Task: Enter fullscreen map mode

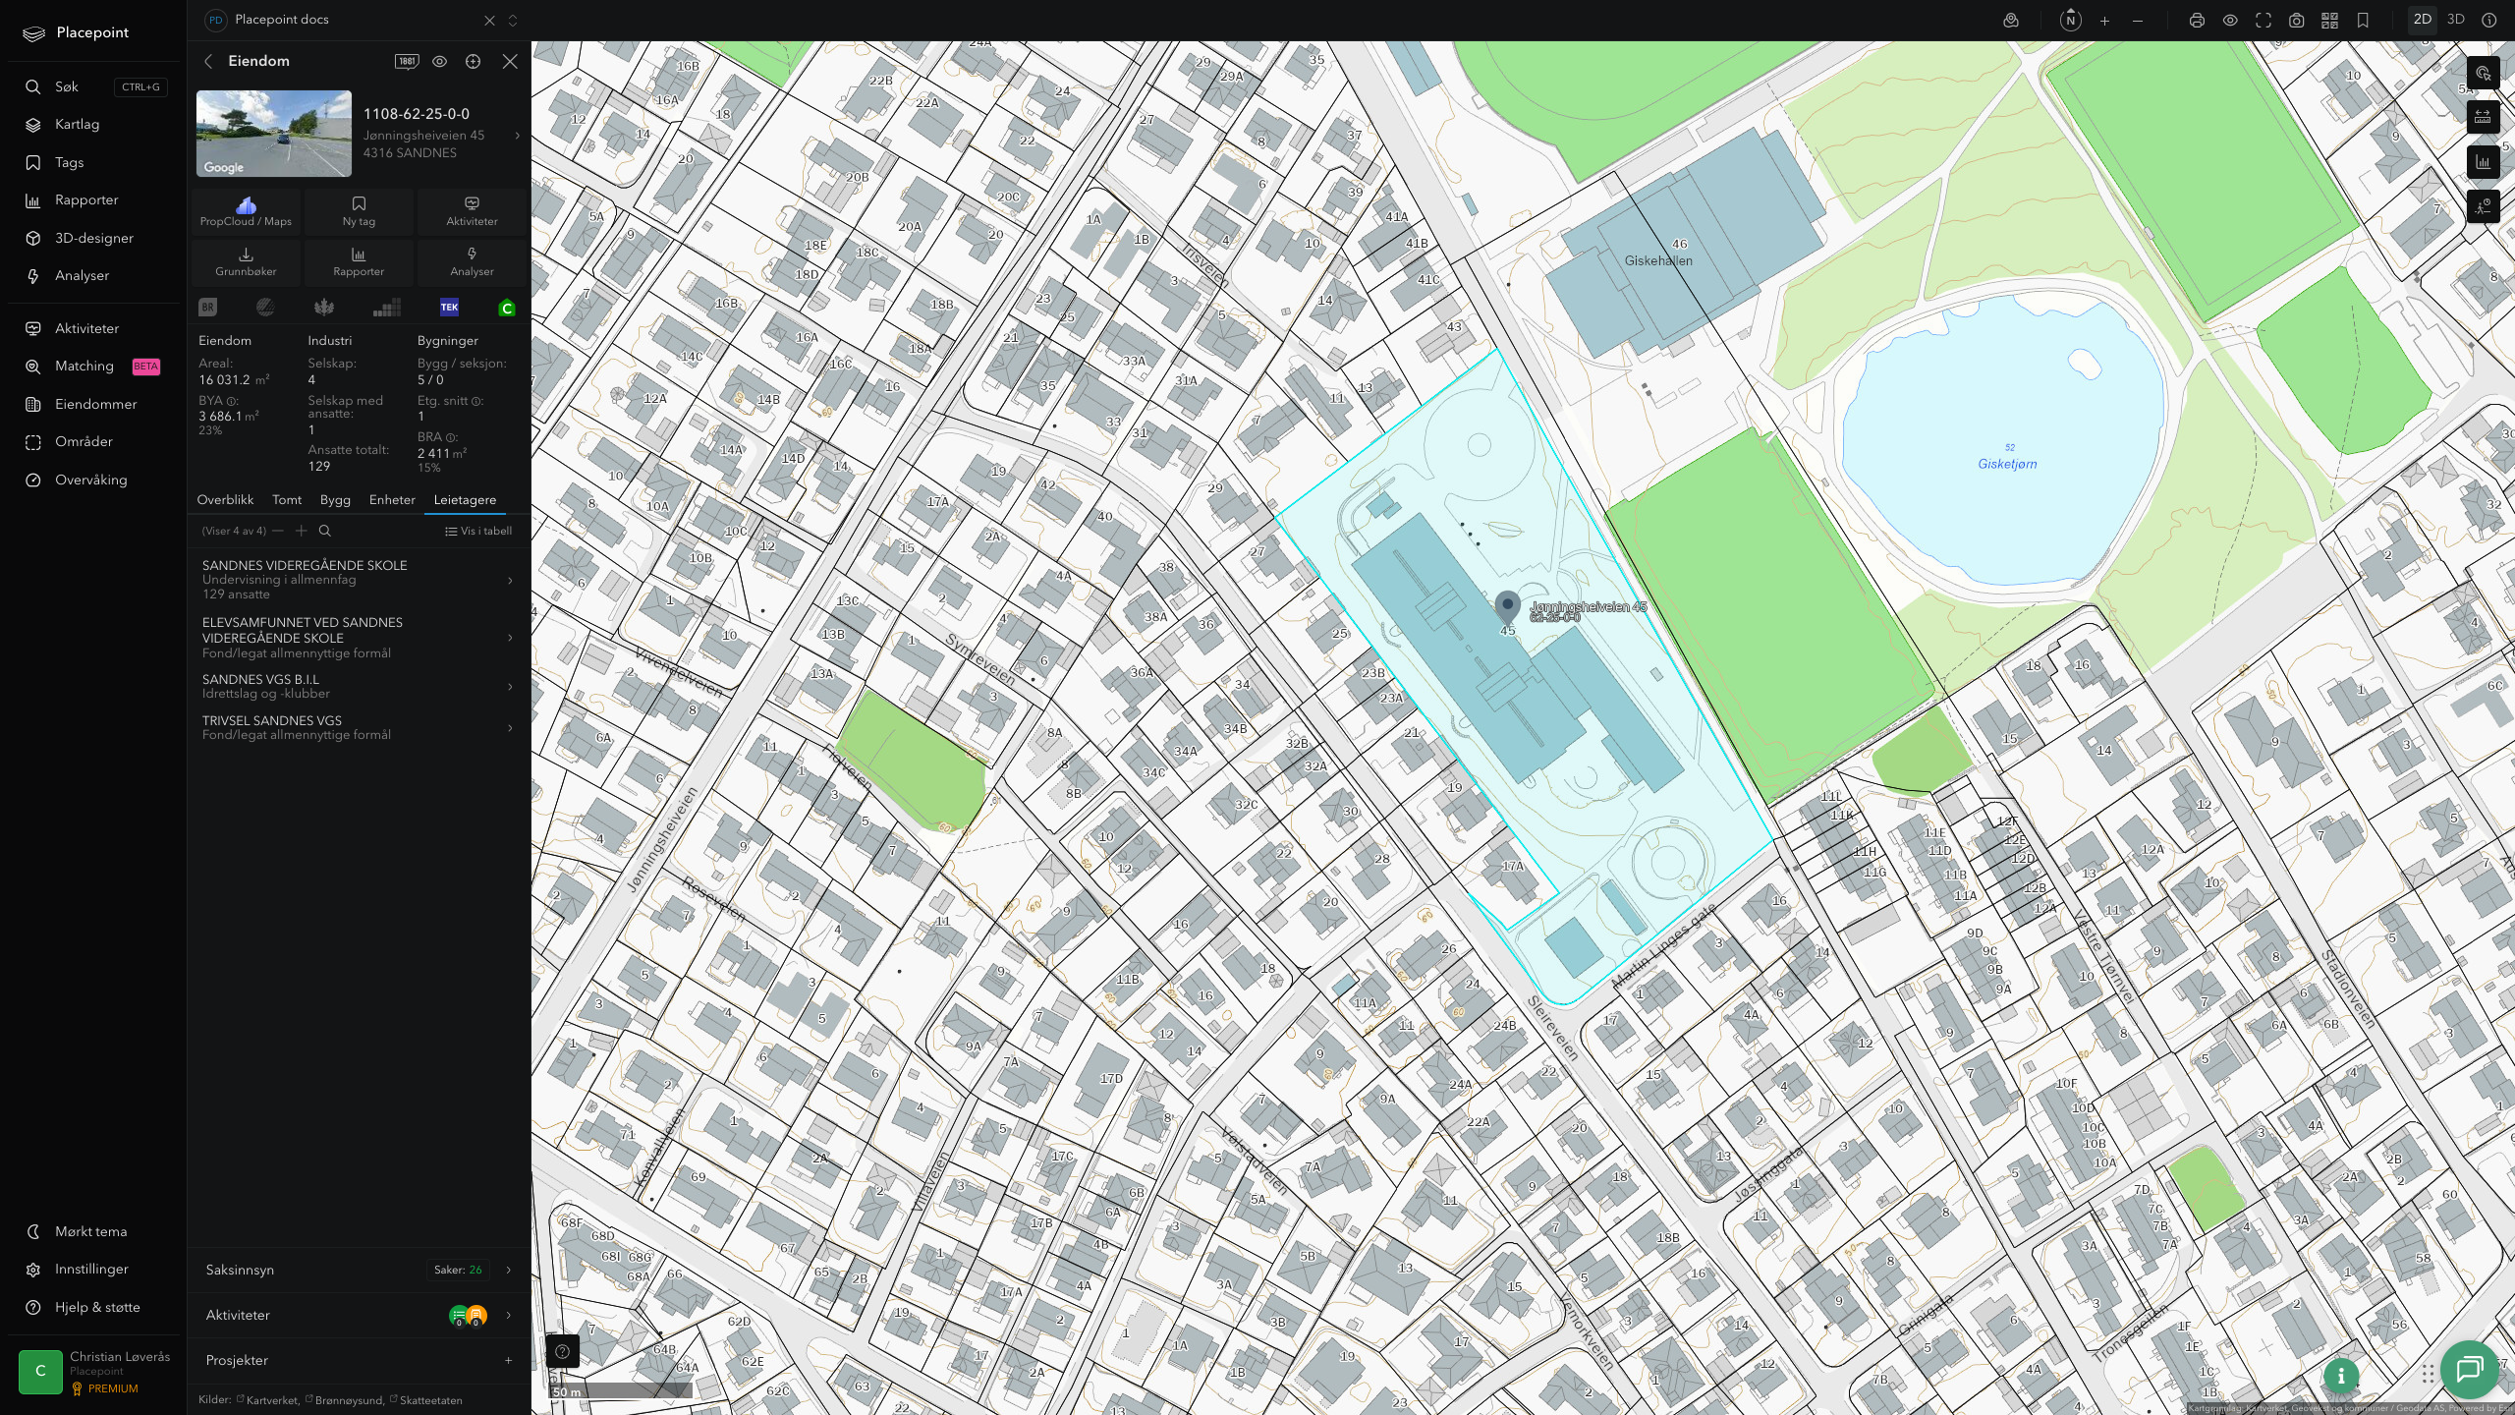Action: (2263, 20)
